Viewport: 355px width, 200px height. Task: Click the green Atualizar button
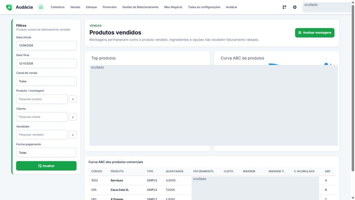[46, 166]
